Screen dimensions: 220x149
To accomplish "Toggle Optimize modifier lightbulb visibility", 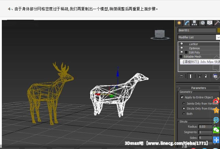I will click(x=182, y=48).
